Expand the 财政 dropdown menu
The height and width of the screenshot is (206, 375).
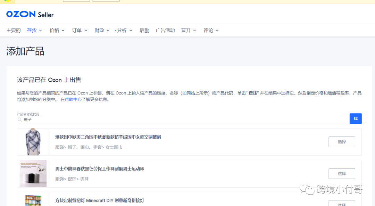pyautogui.click(x=102, y=30)
